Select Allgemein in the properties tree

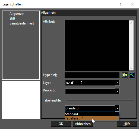(17, 14)
